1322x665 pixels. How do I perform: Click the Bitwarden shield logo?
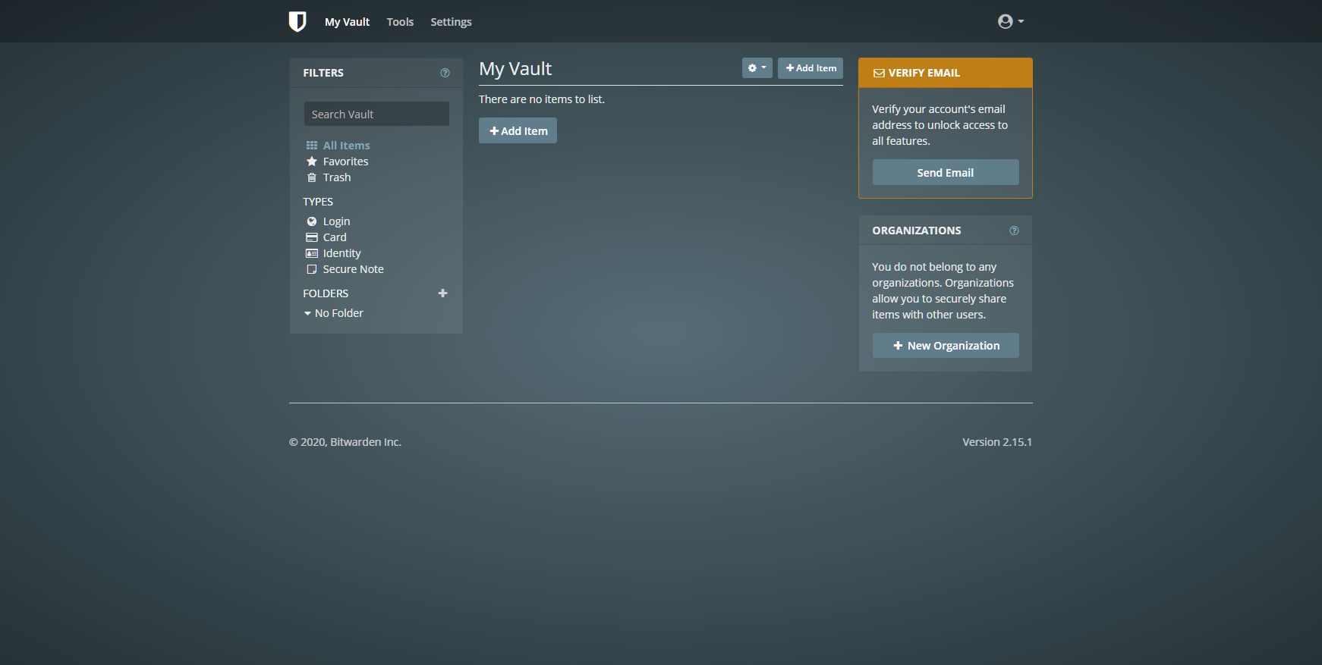297,21
